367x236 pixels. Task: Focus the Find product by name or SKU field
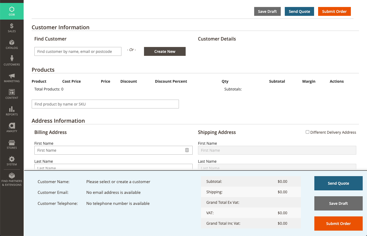tap(105, 104)
